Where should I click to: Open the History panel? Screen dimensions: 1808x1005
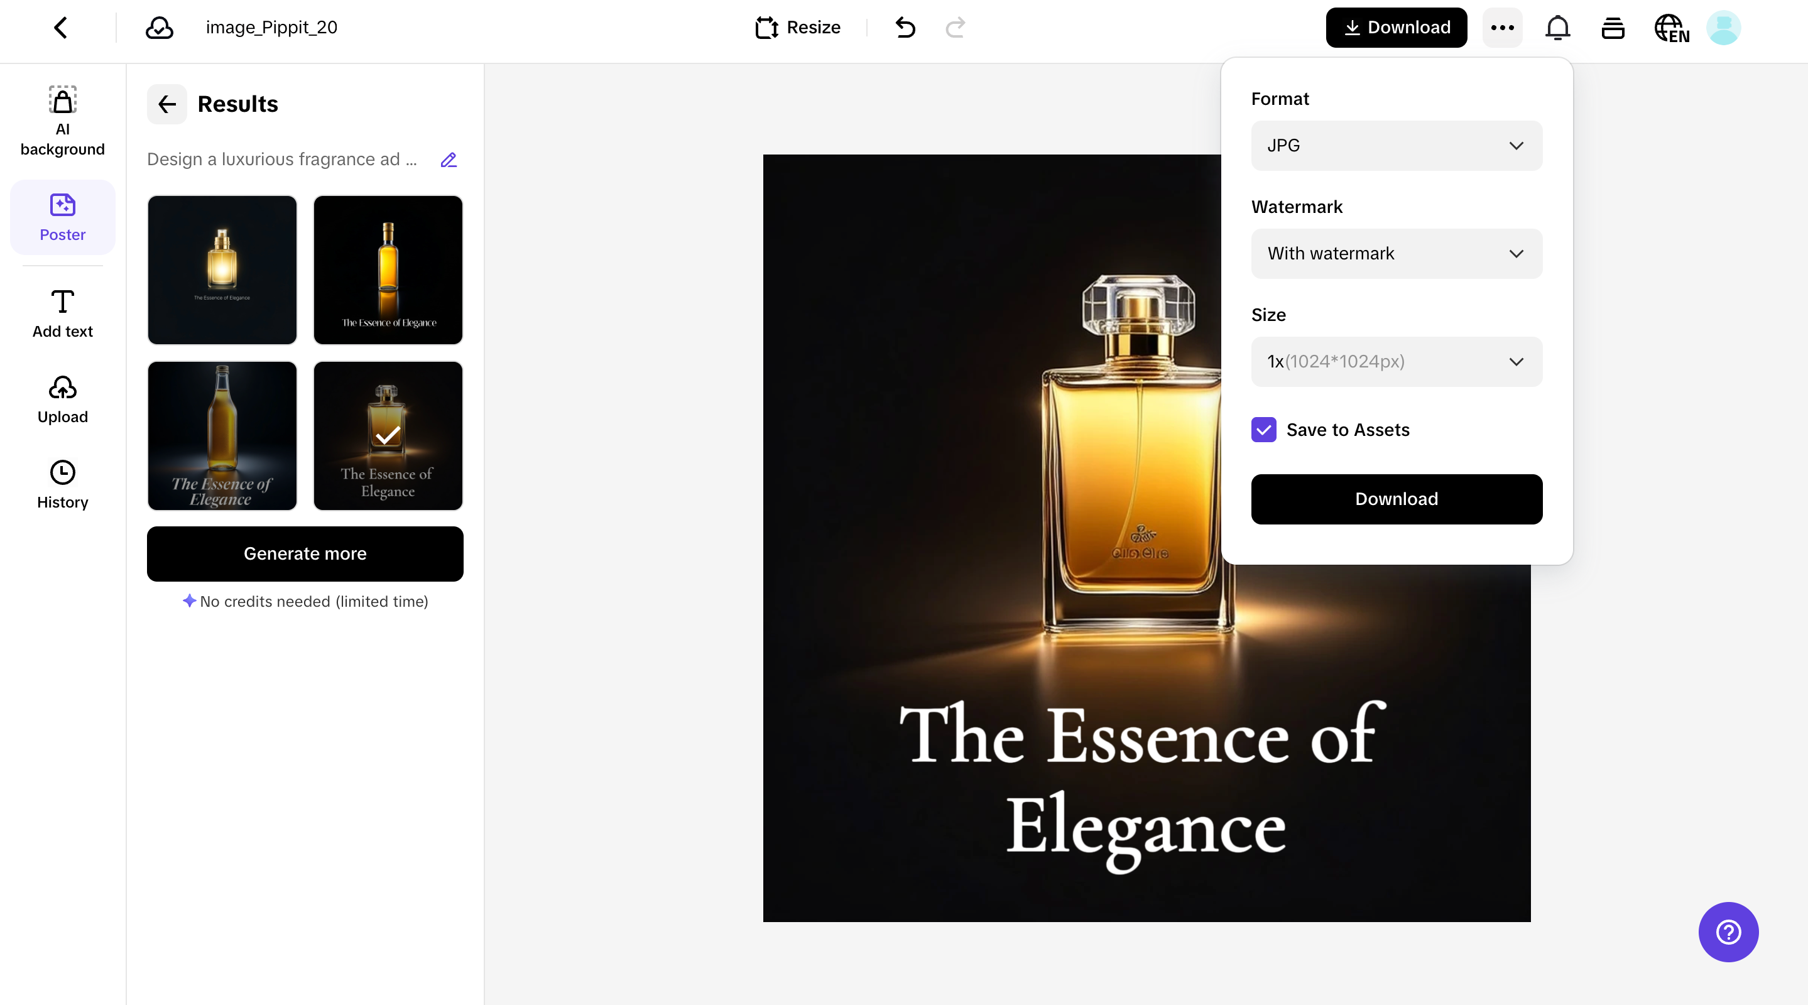[62, 484]
